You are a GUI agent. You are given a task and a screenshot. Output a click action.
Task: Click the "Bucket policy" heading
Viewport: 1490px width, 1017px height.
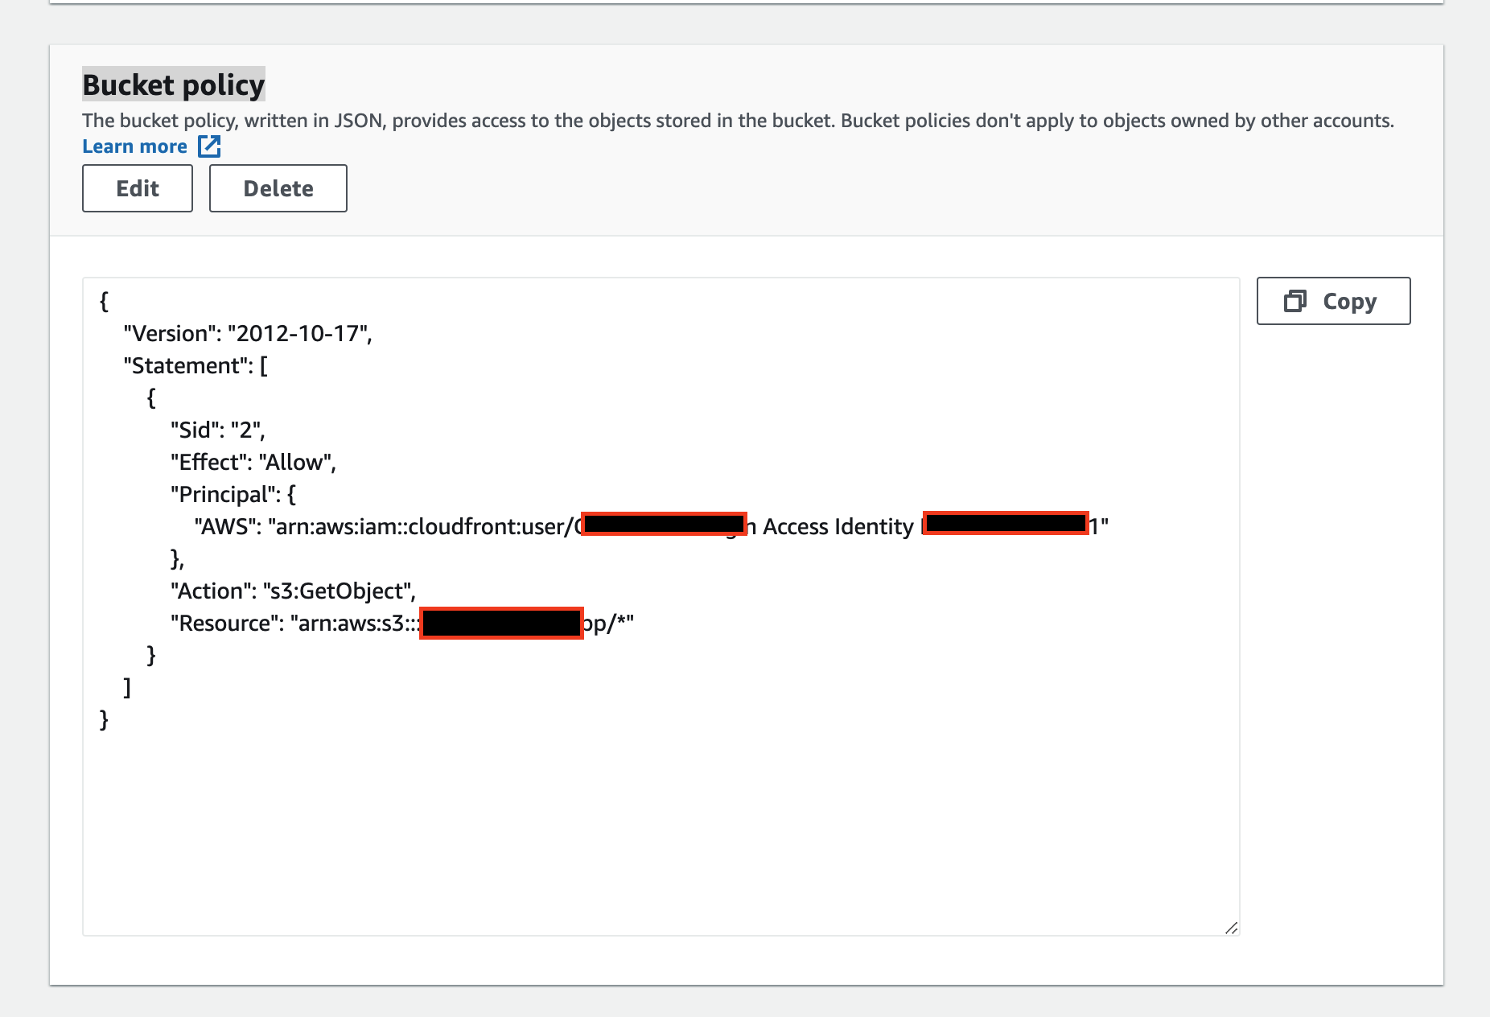click(174, 84)
